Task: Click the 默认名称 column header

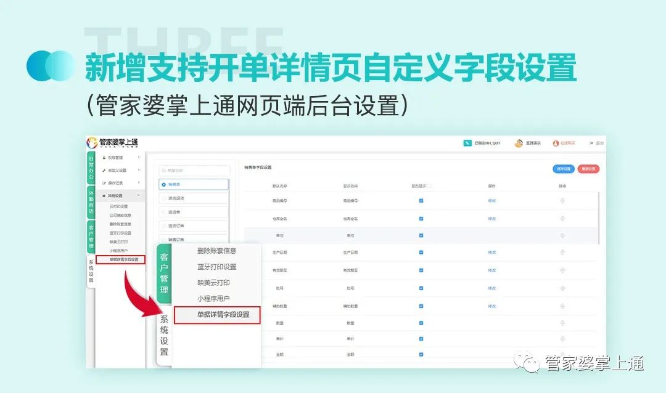Action: pyautogui.click(x=279, y=186)
